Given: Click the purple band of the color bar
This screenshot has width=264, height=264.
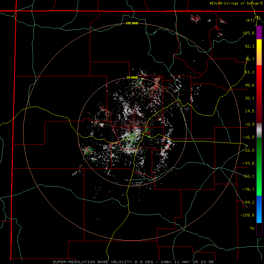Looking at the screenshot, I should (259, 33).
